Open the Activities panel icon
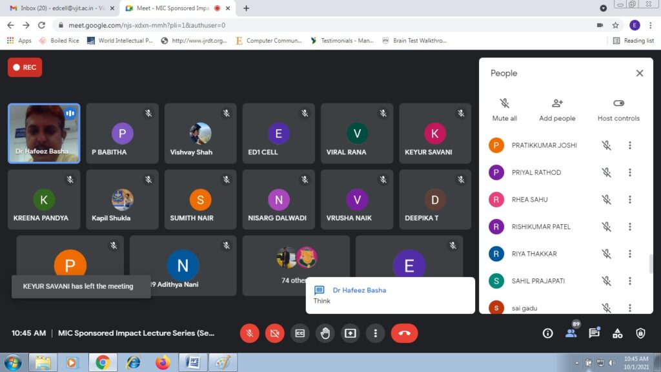661x372 pixels. pyautogui.click(x=617, y=333)
